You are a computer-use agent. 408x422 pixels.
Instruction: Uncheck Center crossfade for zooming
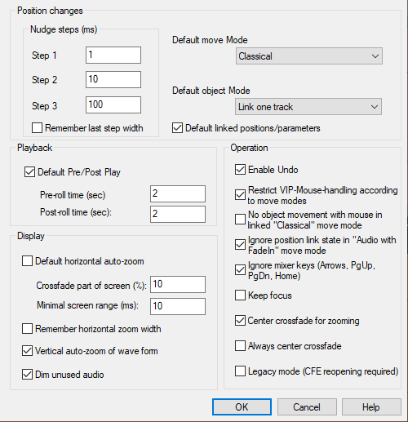pos(240,321)
